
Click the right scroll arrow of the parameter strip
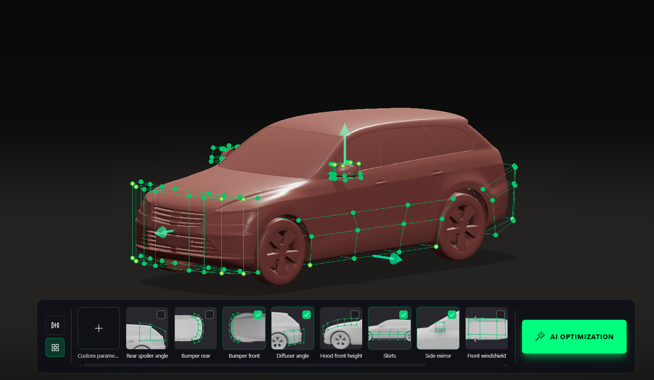(506, 365)
